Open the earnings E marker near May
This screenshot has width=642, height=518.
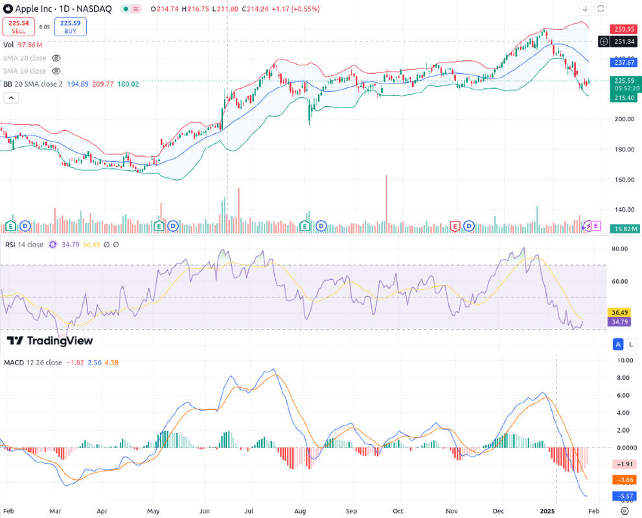point(159,226)
